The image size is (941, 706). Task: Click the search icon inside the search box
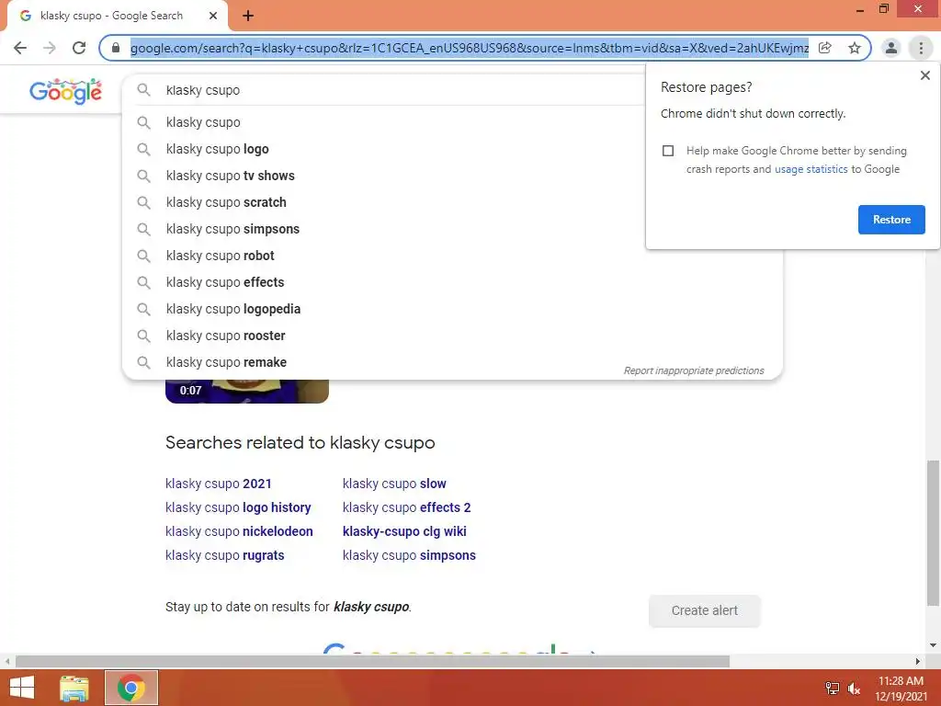point(143,90)
